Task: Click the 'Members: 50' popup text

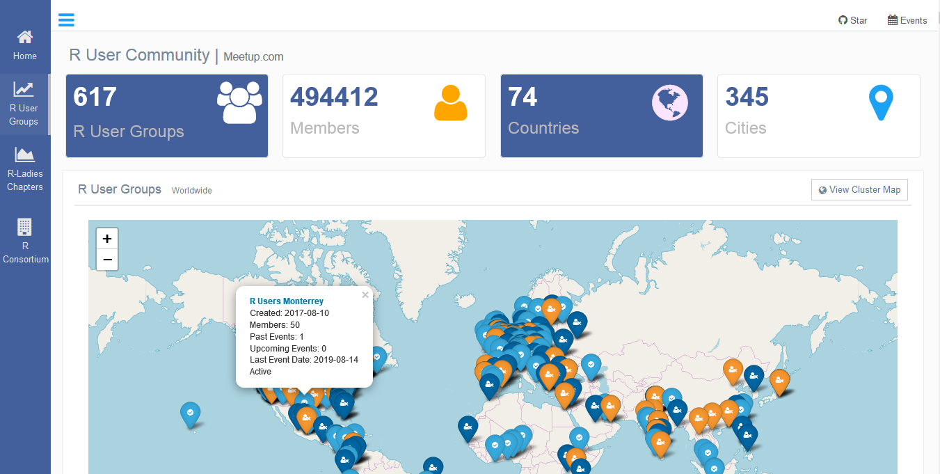Action: pos(275,325)
